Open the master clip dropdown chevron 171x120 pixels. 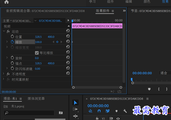click(x=35, y=21)
